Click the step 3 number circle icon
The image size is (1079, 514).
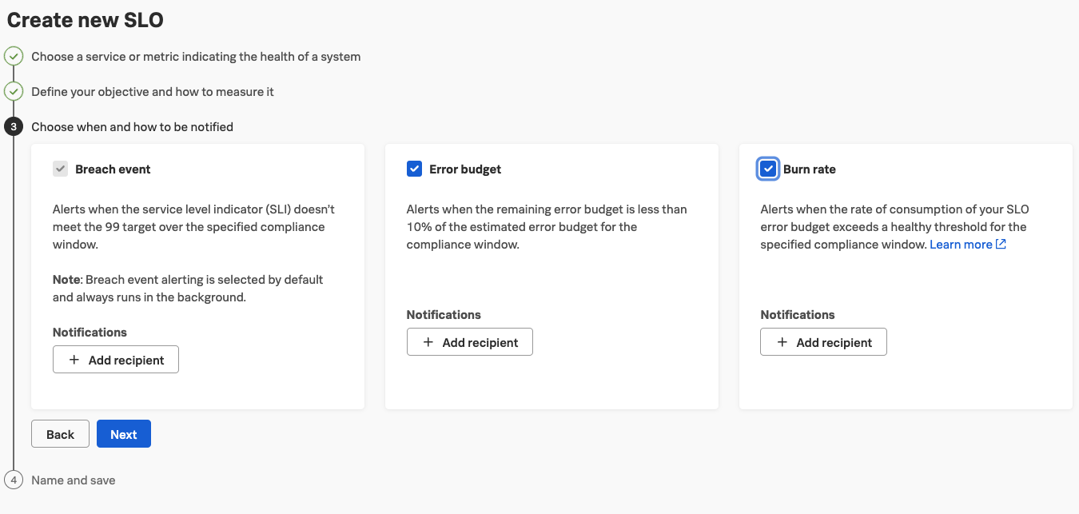click(x=14, y=127)
